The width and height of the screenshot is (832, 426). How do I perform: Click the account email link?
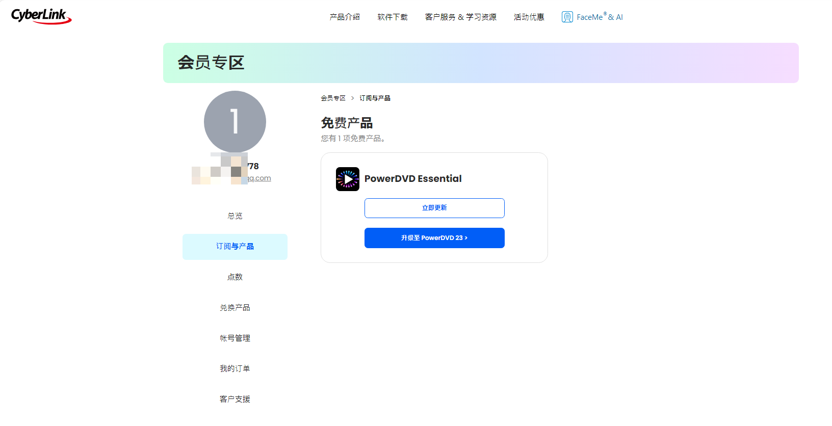[x=259, y=178]
